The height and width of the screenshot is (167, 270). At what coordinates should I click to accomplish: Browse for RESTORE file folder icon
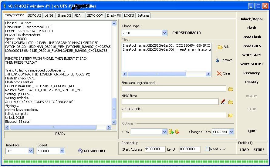[x=231, y=115]
